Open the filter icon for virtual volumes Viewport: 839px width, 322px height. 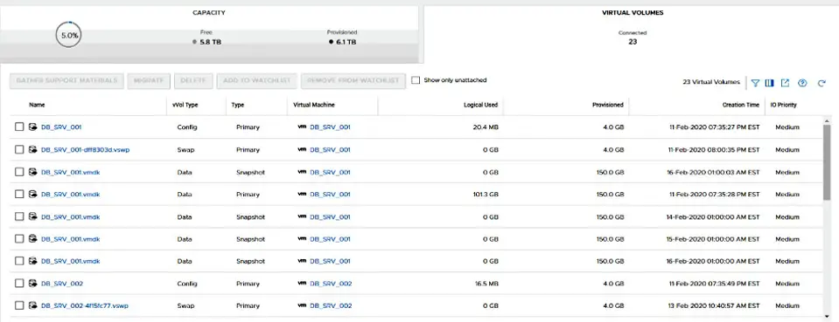(755, 83)
